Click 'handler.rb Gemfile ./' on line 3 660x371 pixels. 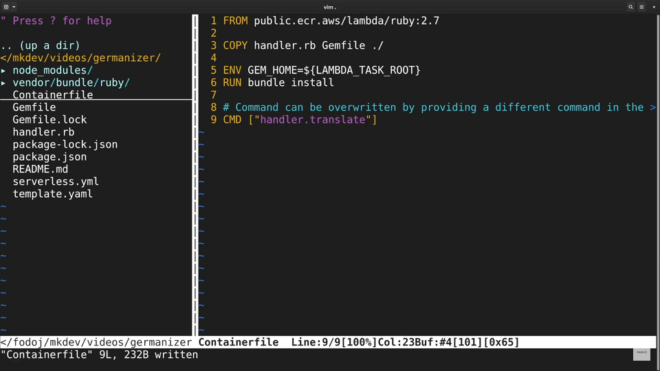point(318,45)
